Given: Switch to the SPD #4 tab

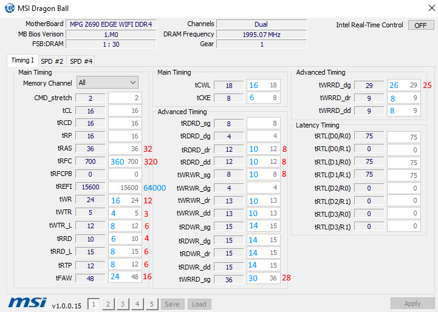Looking at the screenshot, I should point(81,61).
